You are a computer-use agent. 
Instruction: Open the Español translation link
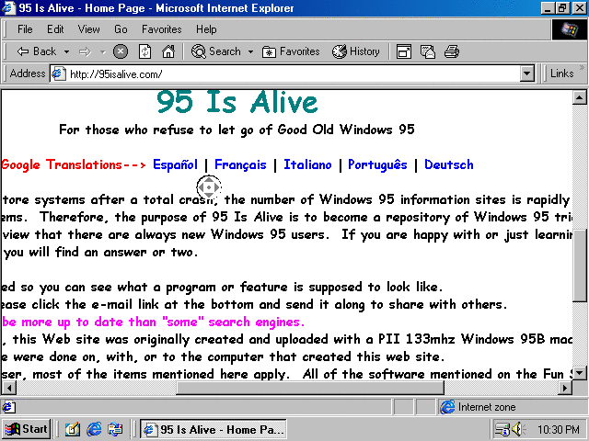(175, 164)
